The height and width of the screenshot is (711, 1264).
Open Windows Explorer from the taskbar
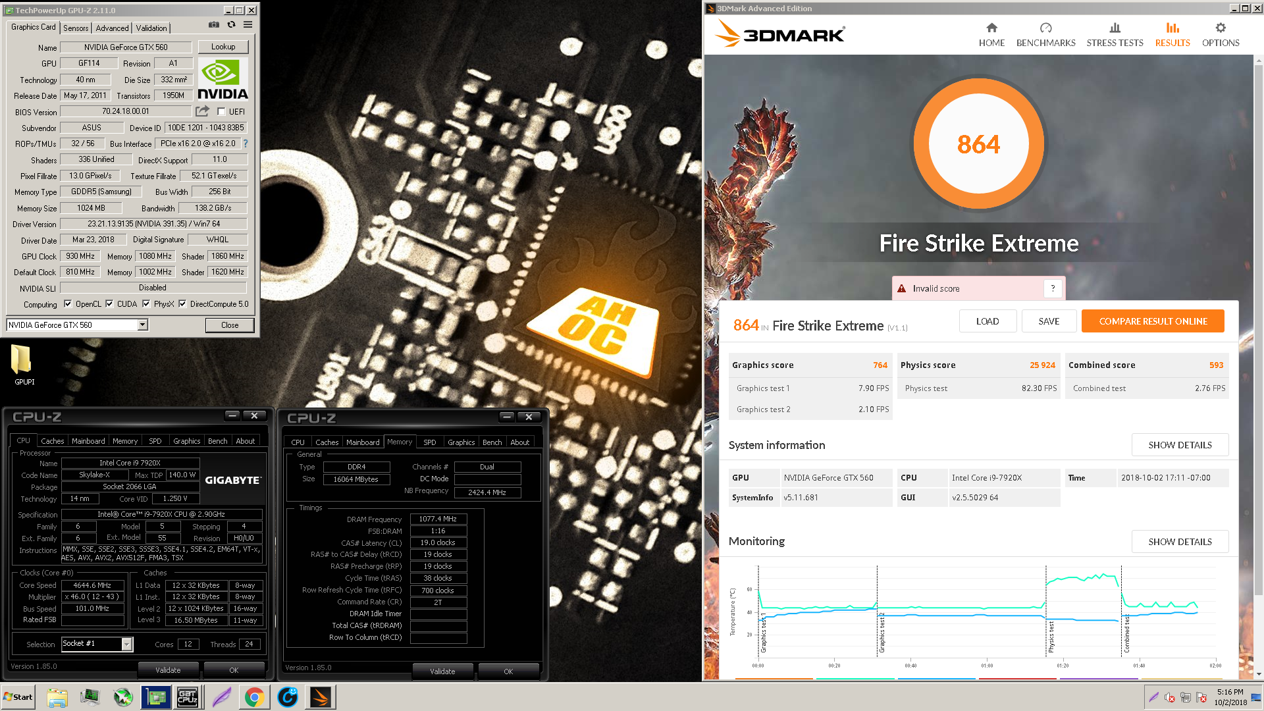pos(57,697)
